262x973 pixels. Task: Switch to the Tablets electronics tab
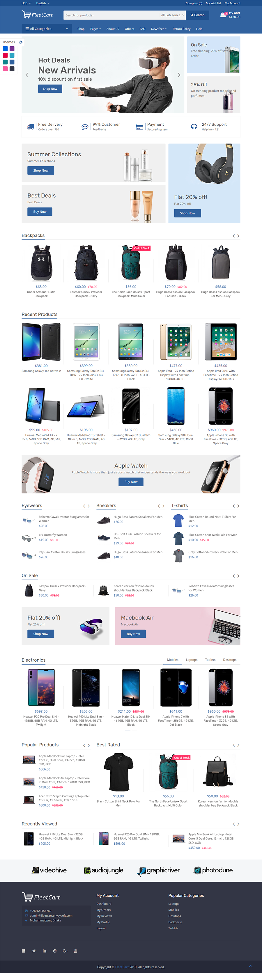[x=210, y=660]
